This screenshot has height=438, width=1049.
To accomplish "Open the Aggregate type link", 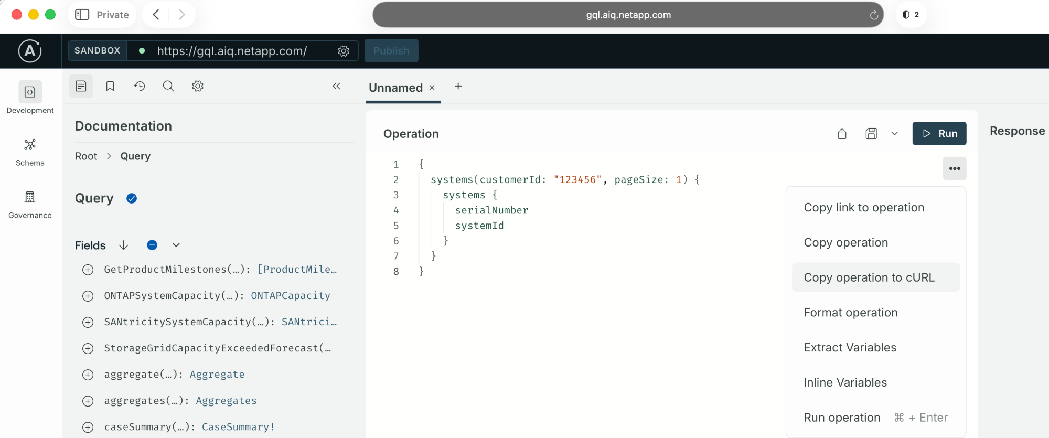I will pyautogui.click(x=217, y=375).
